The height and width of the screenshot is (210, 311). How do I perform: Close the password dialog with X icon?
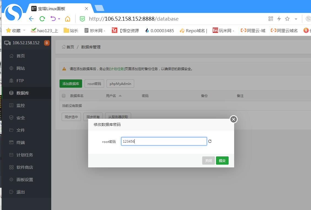pyautogui.click(x=233, y=119)
